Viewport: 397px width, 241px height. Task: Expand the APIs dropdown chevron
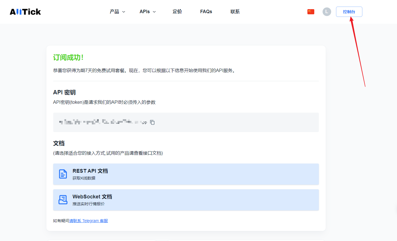click(154, 12)
